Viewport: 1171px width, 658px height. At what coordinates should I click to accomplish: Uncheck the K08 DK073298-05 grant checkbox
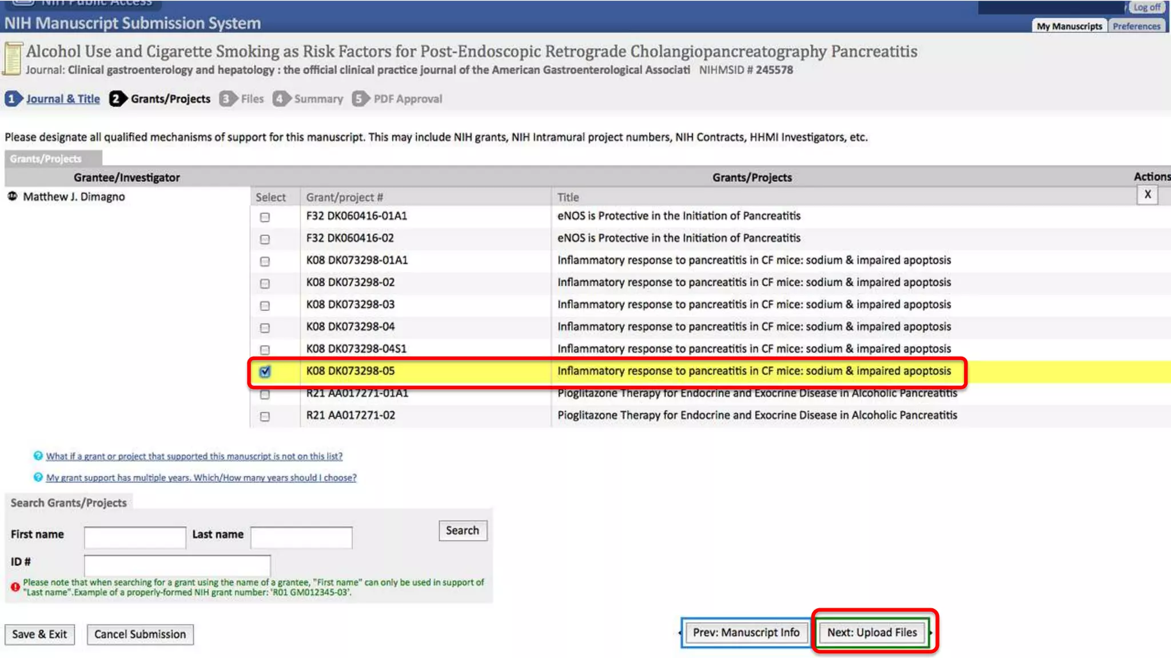[265, 372]
